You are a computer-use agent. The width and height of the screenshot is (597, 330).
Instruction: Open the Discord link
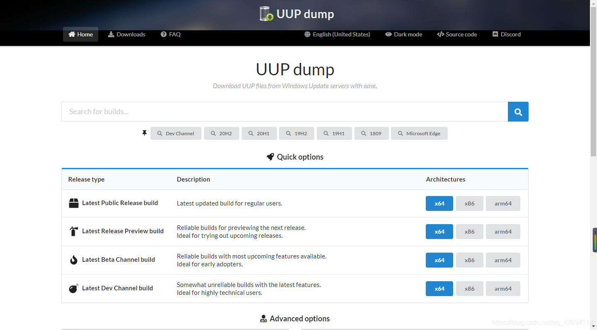(506, 34)
